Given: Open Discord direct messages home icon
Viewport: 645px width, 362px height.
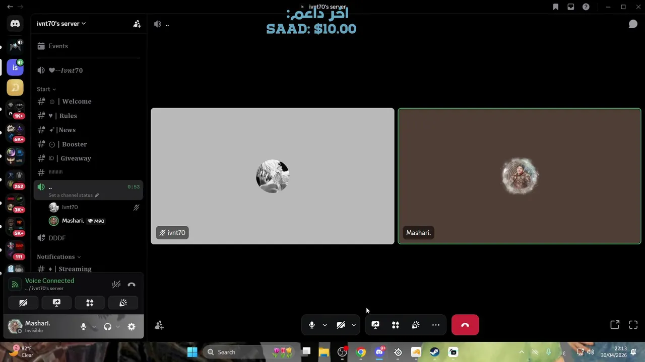Looking at the screenshot, I should (x=15, y=24).
